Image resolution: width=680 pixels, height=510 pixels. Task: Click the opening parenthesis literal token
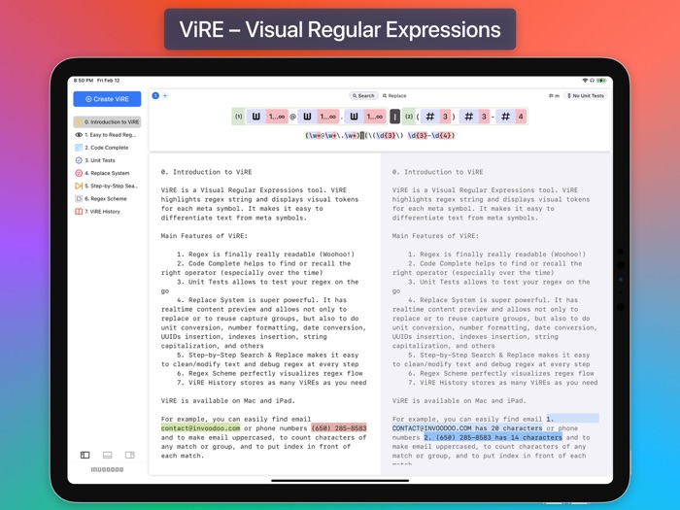[418, 117]
